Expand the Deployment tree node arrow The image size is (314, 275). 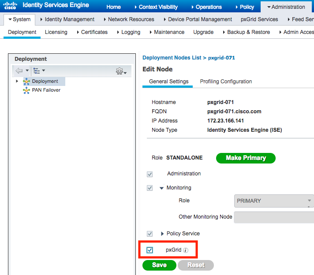tap(17, 81)
